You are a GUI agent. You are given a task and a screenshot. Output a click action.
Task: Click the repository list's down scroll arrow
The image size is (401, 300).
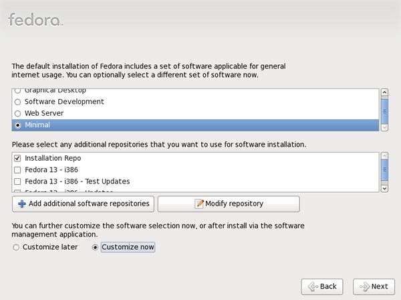click(384, 189)
